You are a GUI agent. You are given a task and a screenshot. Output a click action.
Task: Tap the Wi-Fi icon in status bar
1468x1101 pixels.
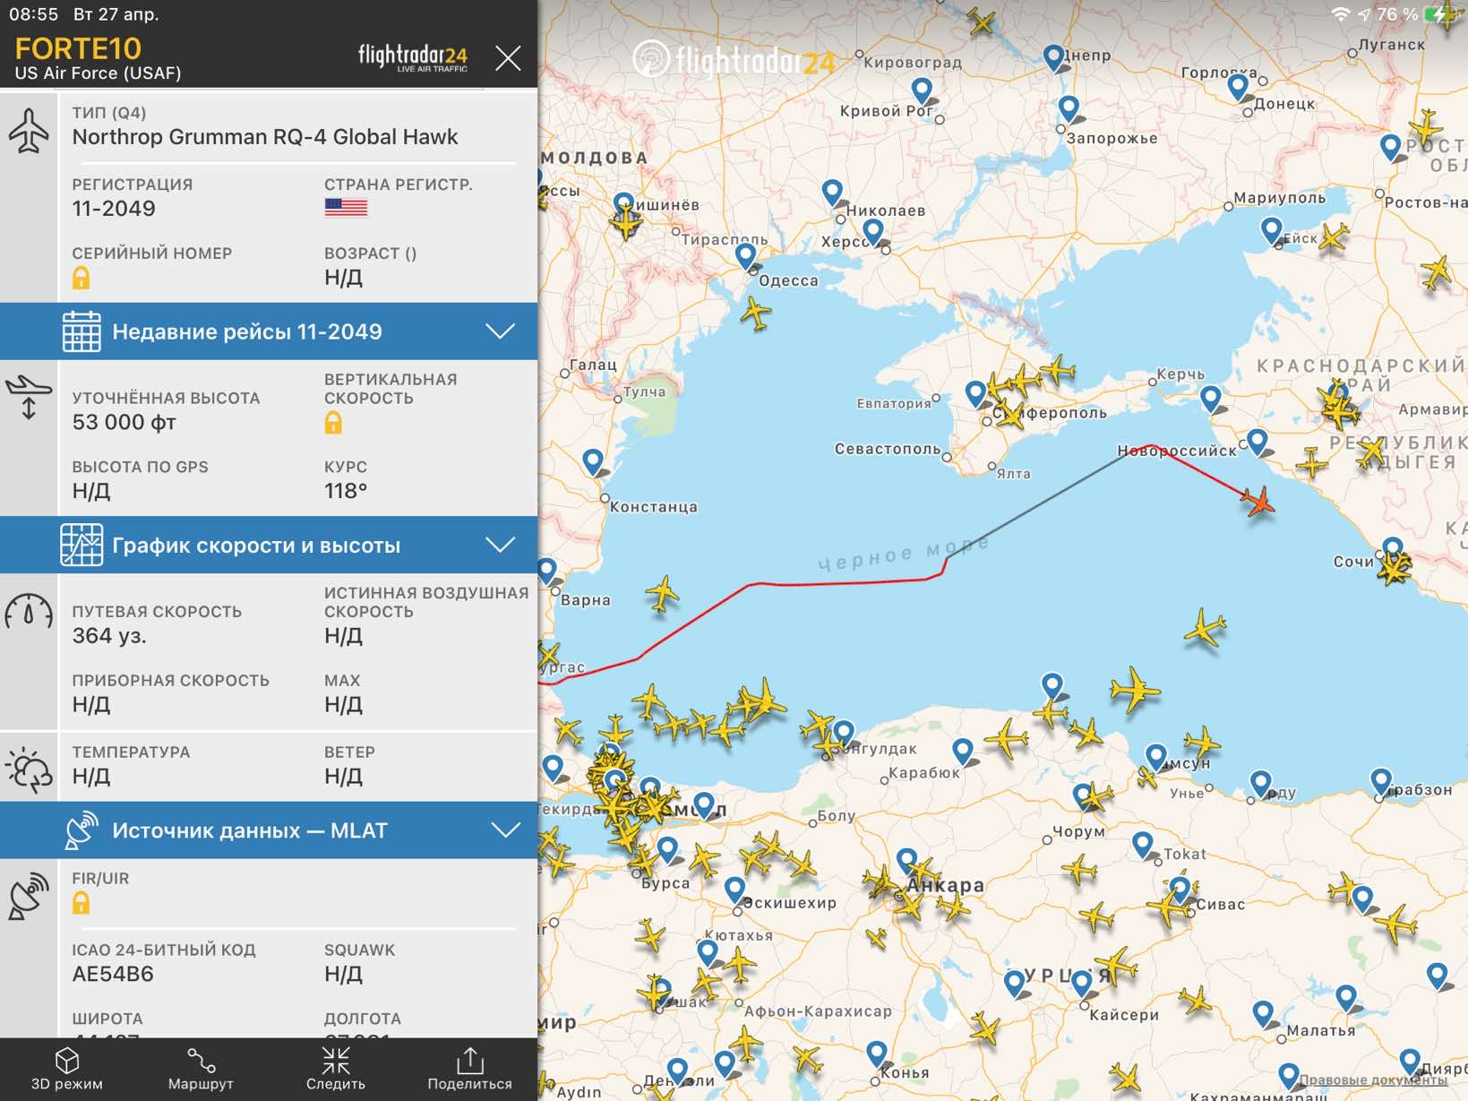click(x=1341, y=14)
